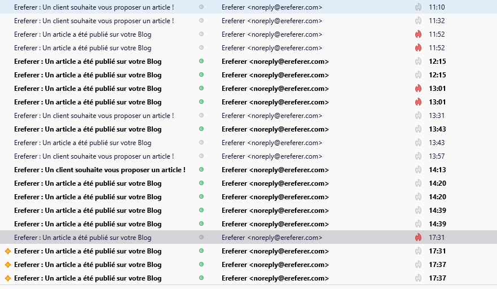Click the time 11:10 in the date column

click(x=437, y=7)
